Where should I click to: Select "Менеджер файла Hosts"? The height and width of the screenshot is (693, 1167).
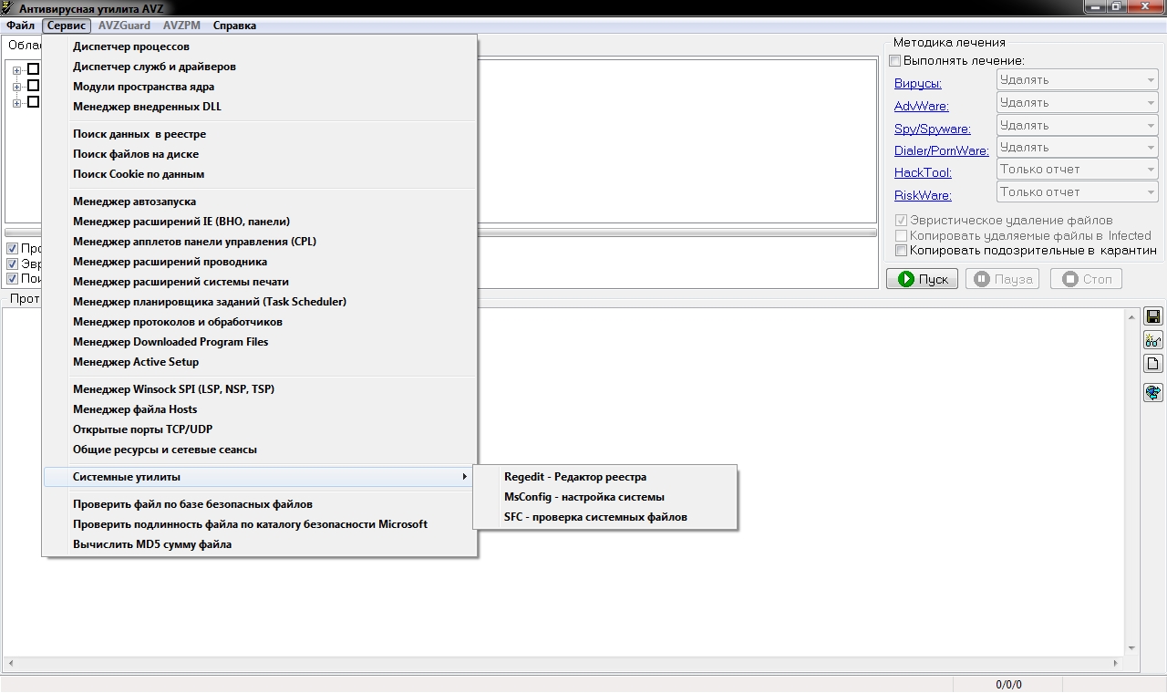coord(260,409)
